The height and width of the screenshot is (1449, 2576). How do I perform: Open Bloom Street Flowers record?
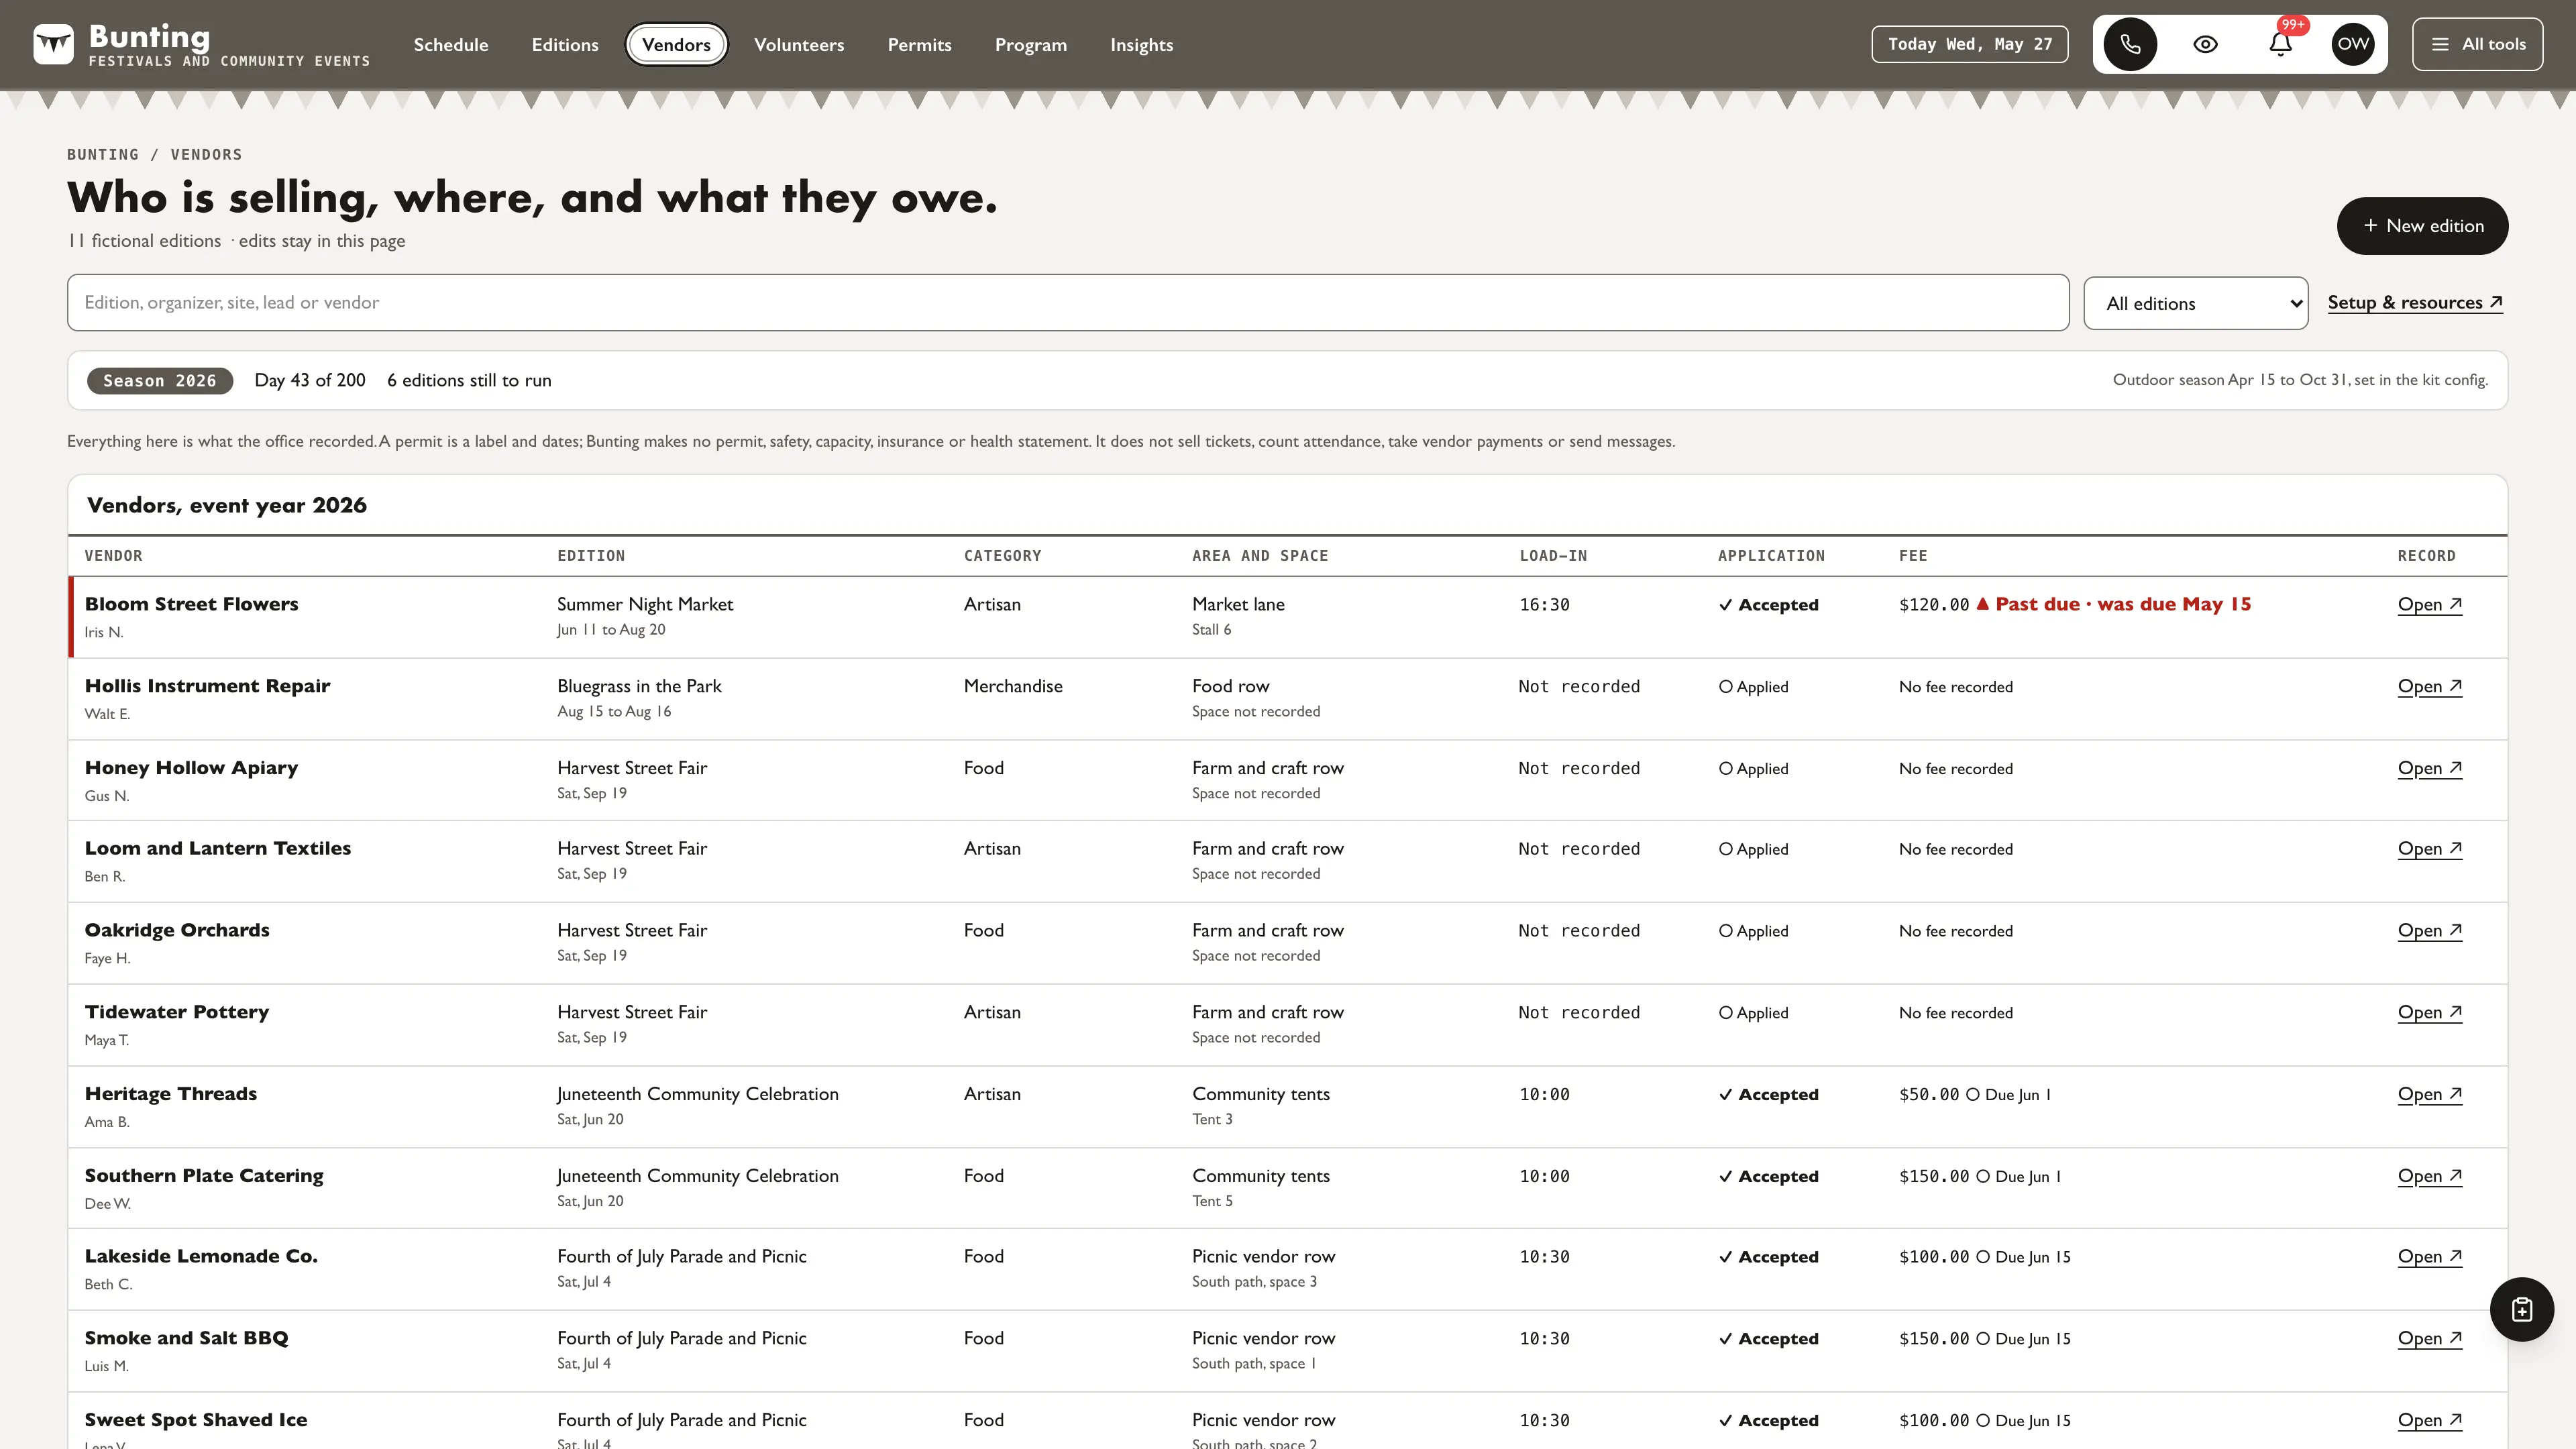[2429, 604]
